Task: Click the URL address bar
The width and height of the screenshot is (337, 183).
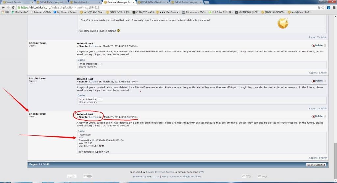Action: (x=165, y=7)
